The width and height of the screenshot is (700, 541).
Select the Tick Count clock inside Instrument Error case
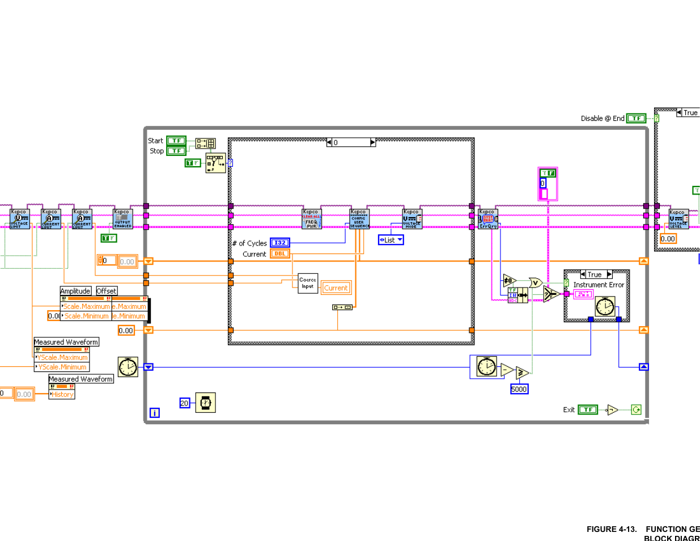point(604,307)
